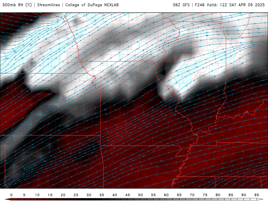The image size is (268, 201).
Task: Select the 50 label on the legend
Action: point(140,195)
